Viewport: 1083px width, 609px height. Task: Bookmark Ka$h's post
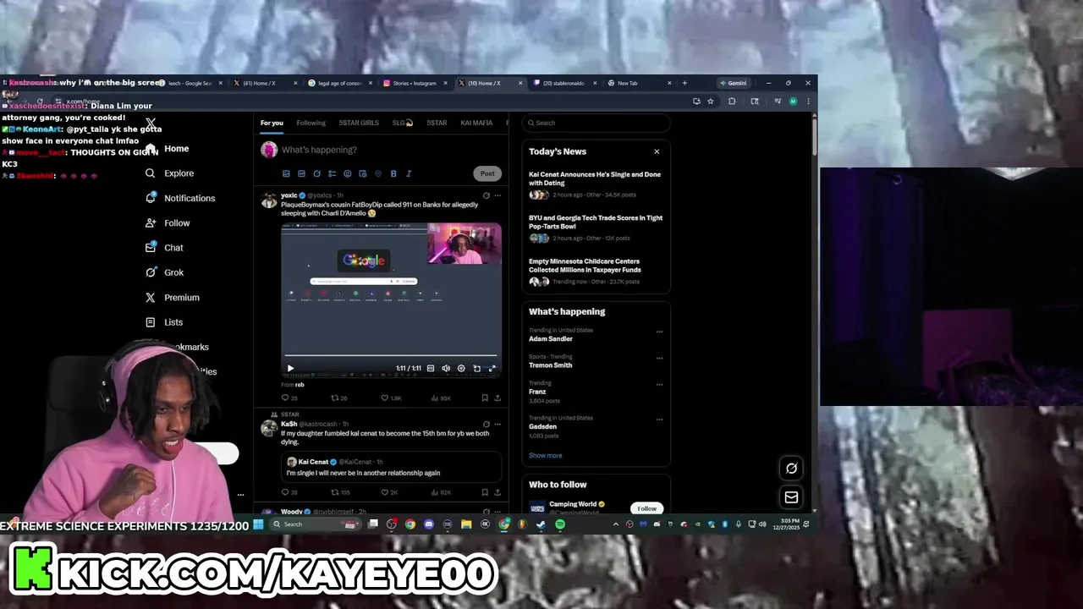(x=485, y=492)
